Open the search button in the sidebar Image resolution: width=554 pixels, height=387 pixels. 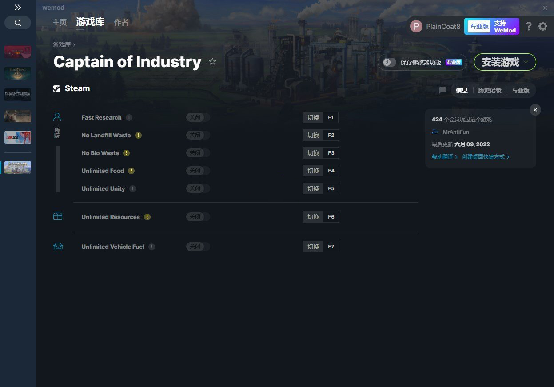pos(18,23)
